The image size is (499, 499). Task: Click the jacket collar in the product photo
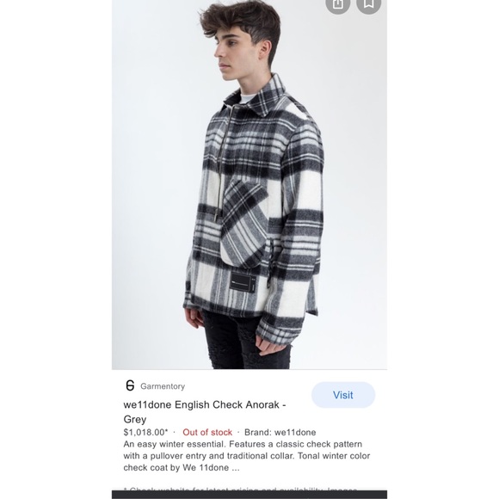259,95
